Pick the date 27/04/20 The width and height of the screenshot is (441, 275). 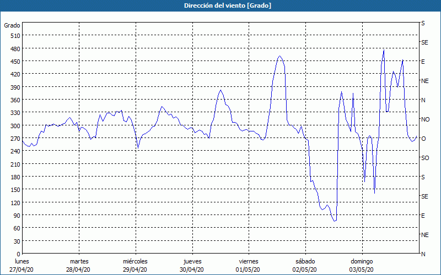(21, 269)
